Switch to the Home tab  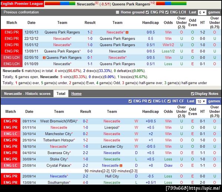point(76,93)
